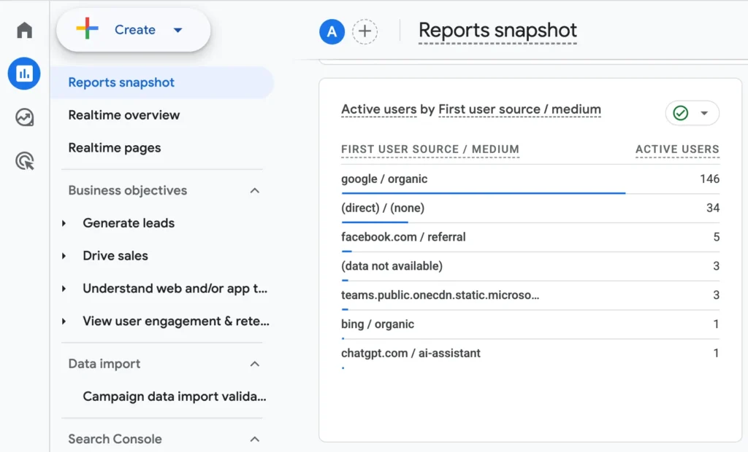Viewport: 748px width, 452px height.
Task: Open the Advertising cursor target icon
Action: [x=24, y=161]
